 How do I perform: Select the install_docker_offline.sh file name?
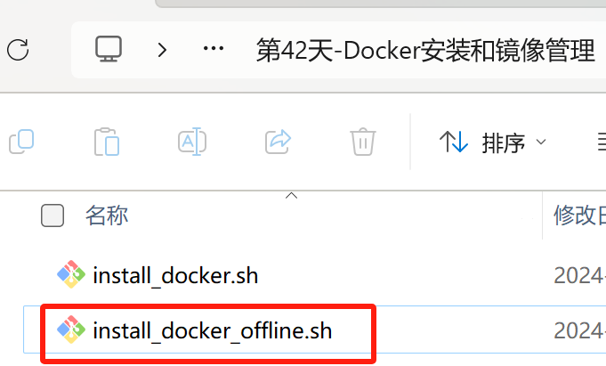212,330
